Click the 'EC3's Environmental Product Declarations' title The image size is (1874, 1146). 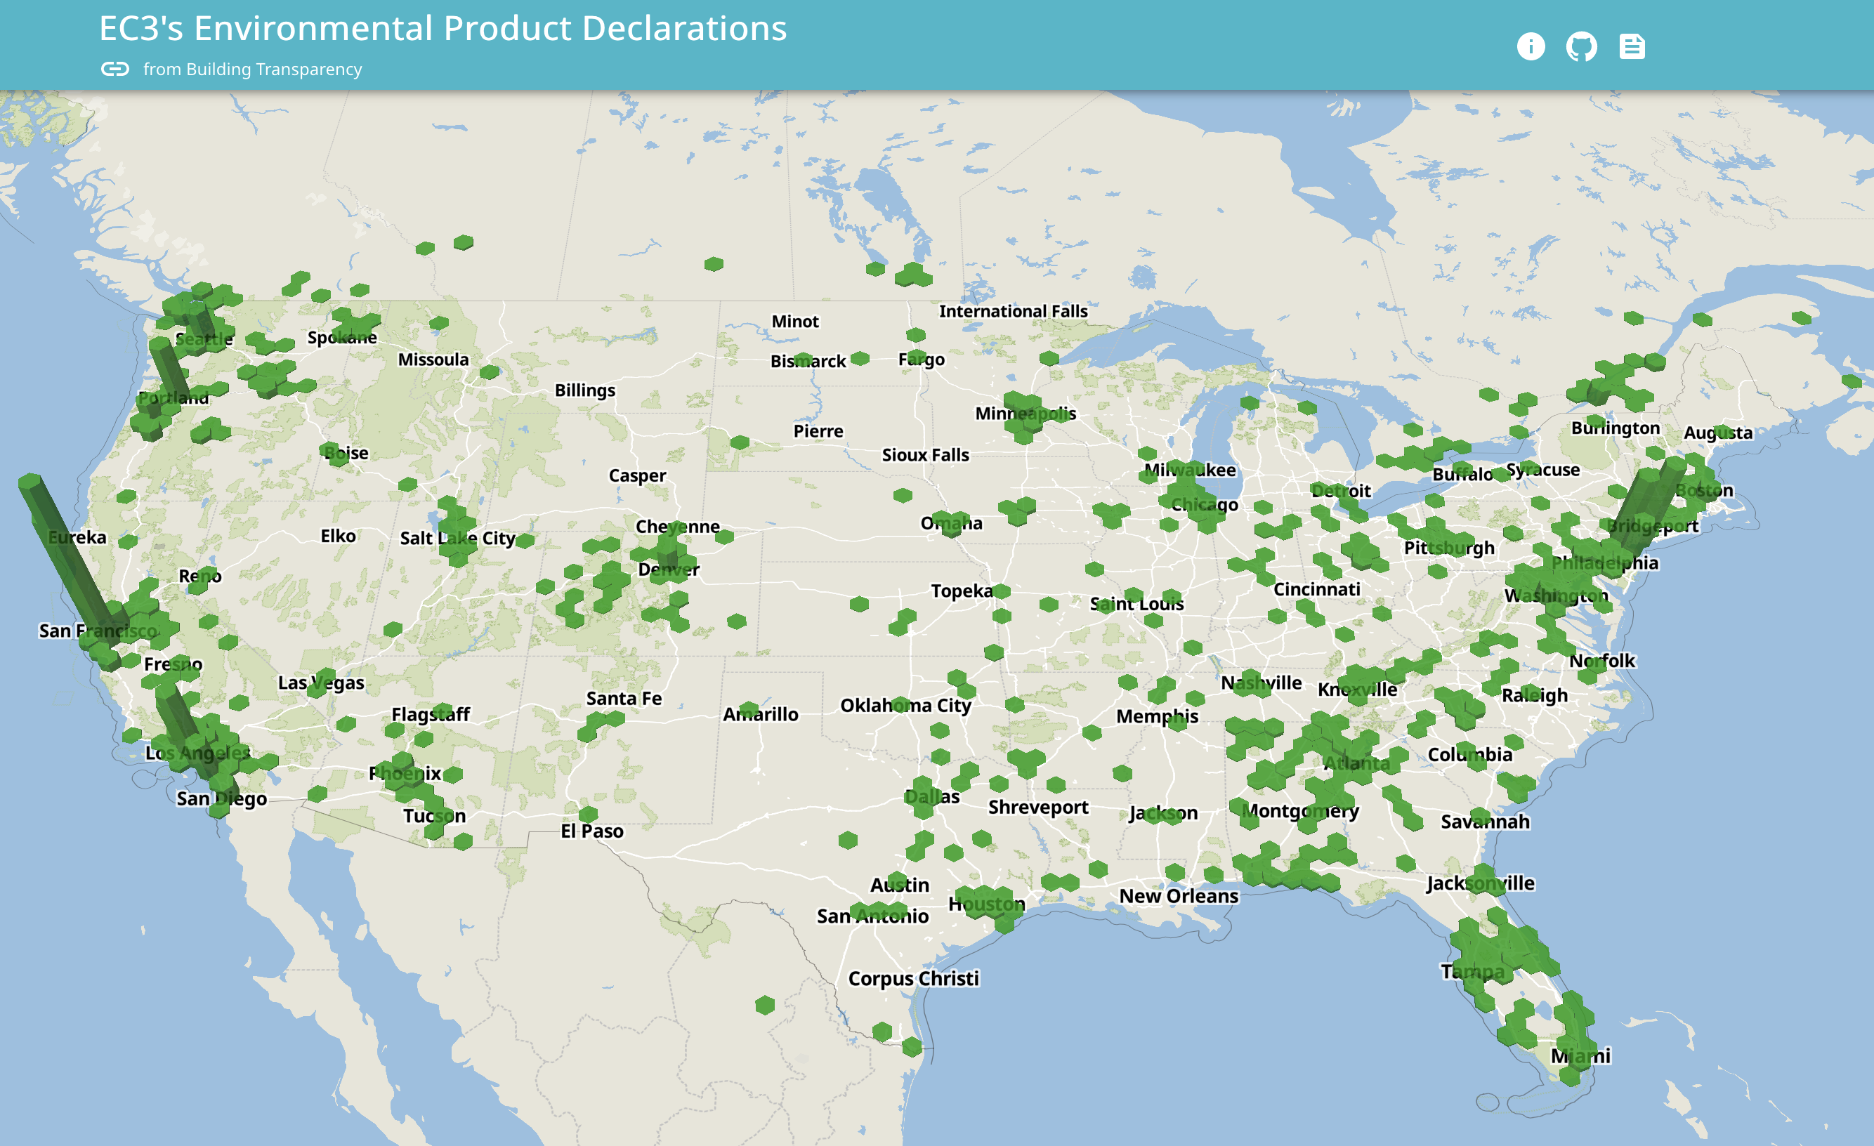(443, 29)
